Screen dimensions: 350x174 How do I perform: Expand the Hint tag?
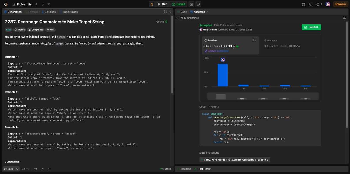50,30
